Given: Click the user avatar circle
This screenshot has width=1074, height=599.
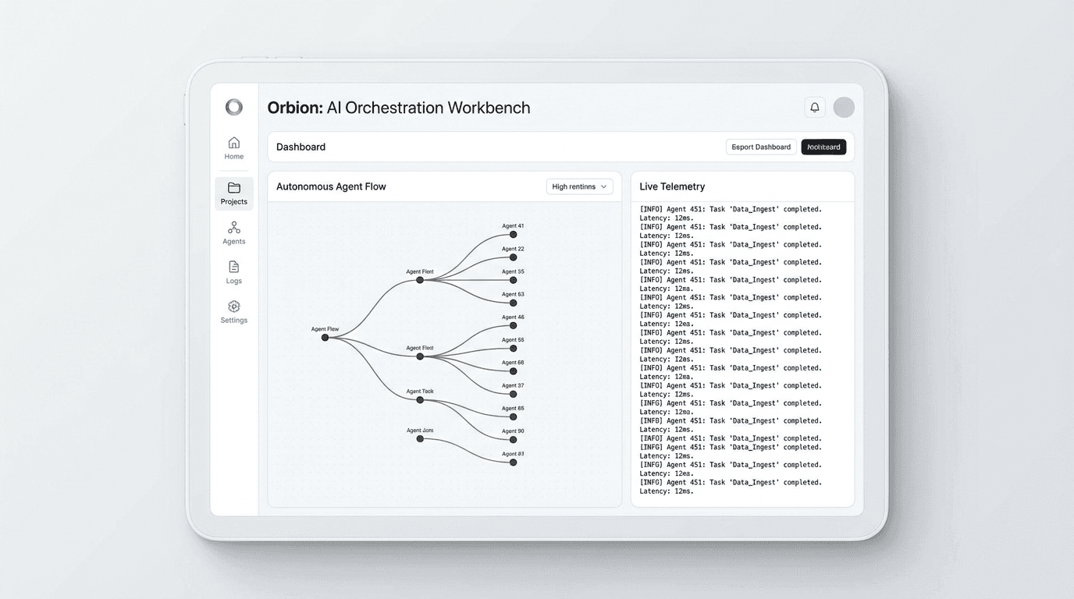Looking at the screenshot, I should click(844, 108).
